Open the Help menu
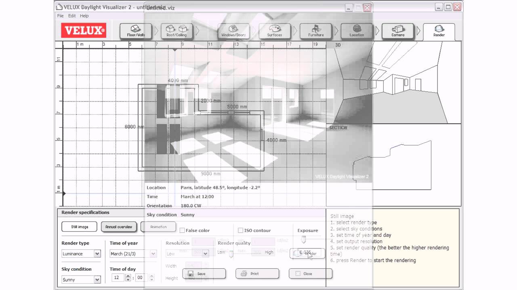Viewport: 517px width, 290px height. [84, 16]
